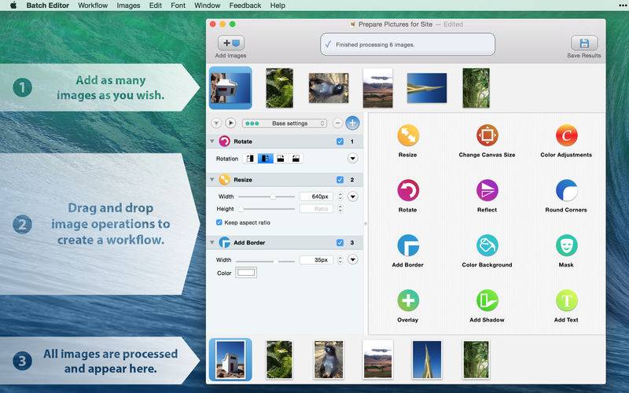This screenshot has height=393, width=629.
Task: Click the blue plus add-operation button
Action: 352,123
